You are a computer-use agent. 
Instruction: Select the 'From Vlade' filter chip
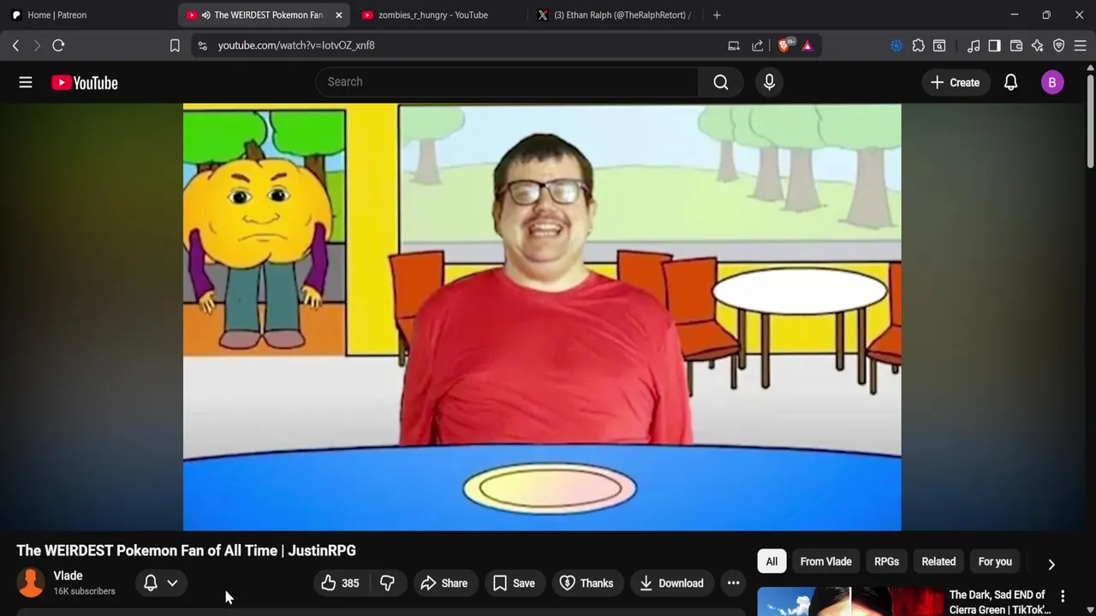click(825, 561)
